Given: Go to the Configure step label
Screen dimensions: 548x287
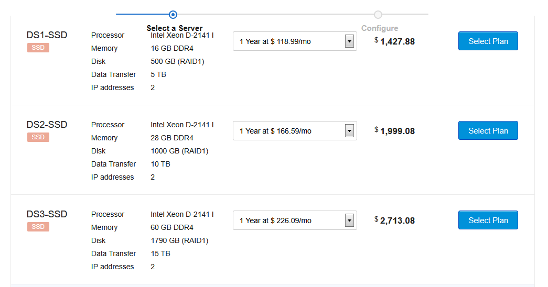Looking at the screenshot, I should pyautogui.click(x=380, y=28).
